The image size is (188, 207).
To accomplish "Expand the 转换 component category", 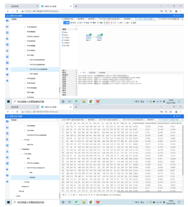I will click(x=64, y=77).
